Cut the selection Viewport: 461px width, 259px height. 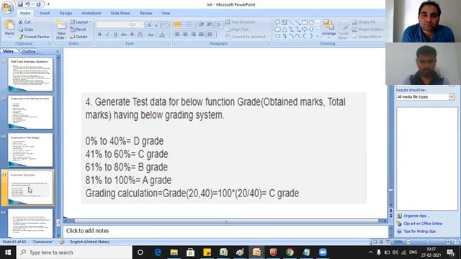click(24, 22)
